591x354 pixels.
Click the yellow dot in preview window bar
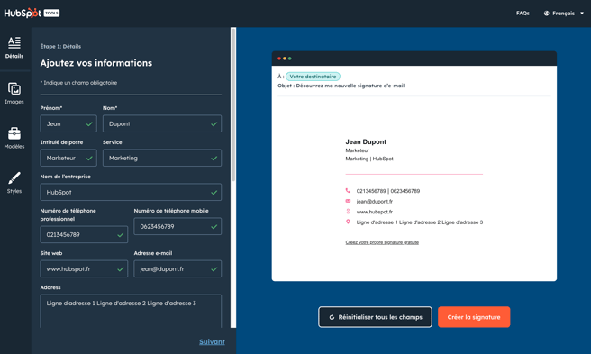tap(285, 59)
